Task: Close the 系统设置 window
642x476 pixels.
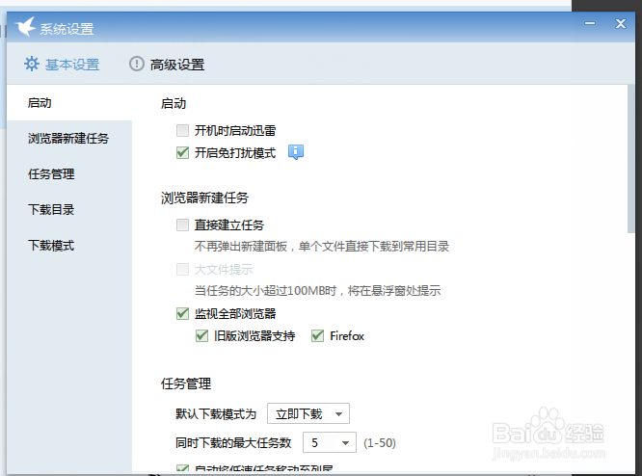Action: click(x=621, y=24)
